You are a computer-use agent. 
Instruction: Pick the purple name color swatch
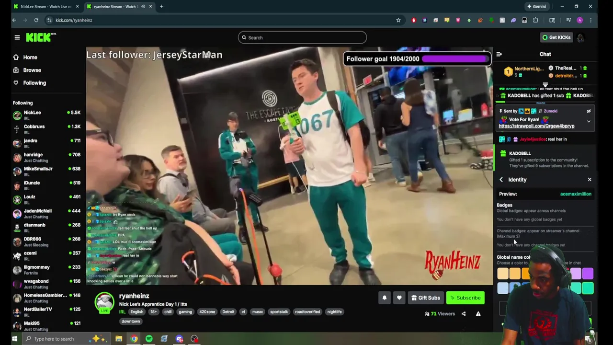tap(588, 274)
